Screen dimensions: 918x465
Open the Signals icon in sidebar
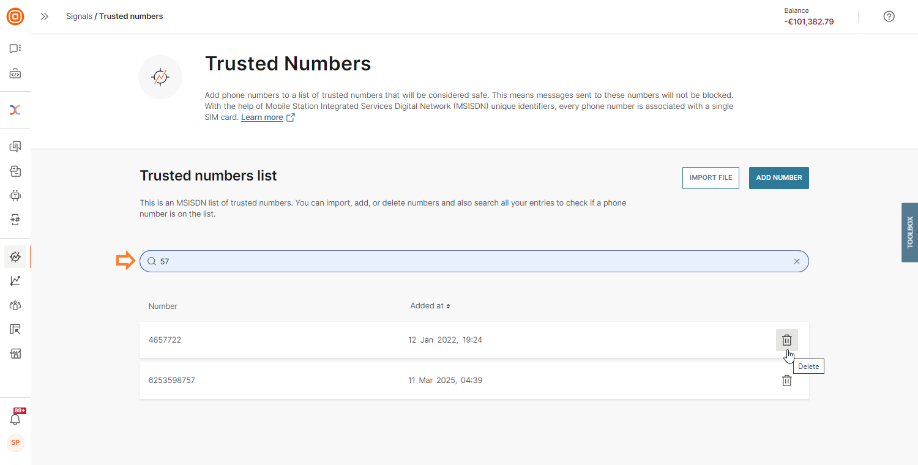(x=15, y=257)
